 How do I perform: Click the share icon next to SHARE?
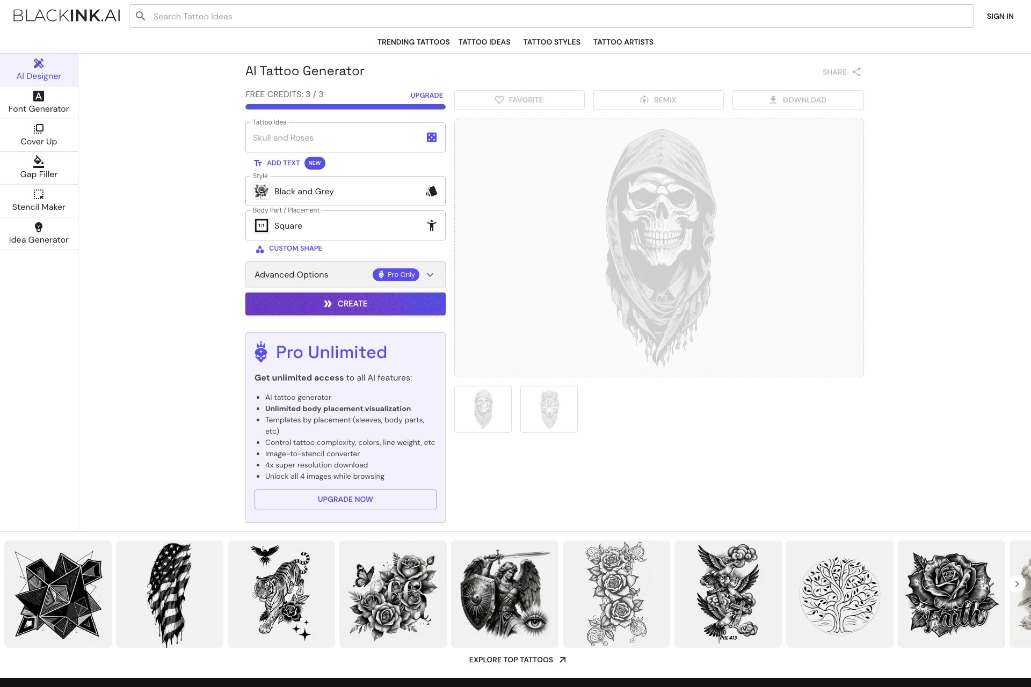(x=856, y=72)
